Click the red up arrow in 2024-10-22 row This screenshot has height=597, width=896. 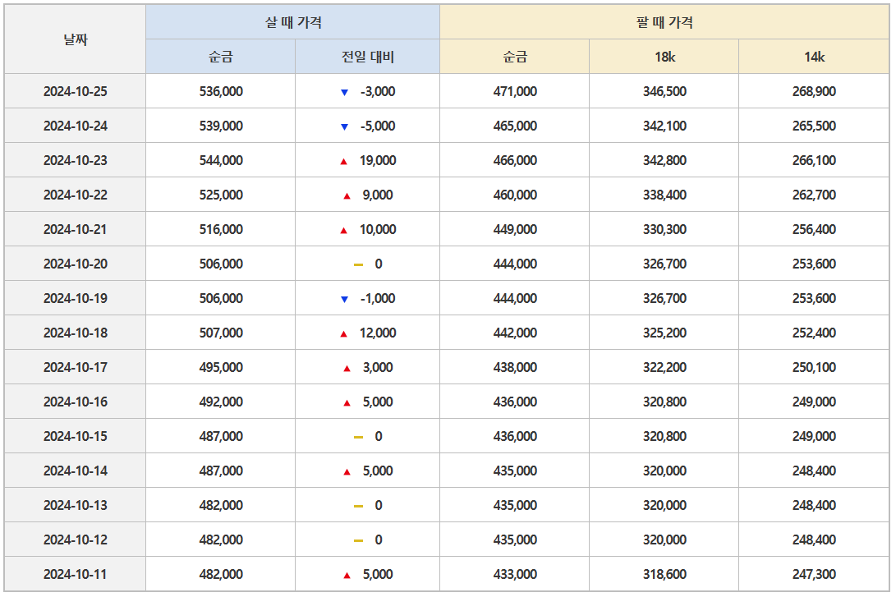point(347,196)
